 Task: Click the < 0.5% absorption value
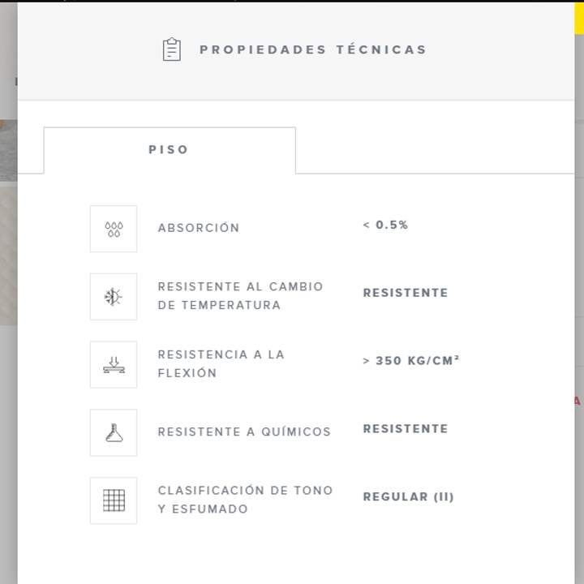(x=385, y=225)
